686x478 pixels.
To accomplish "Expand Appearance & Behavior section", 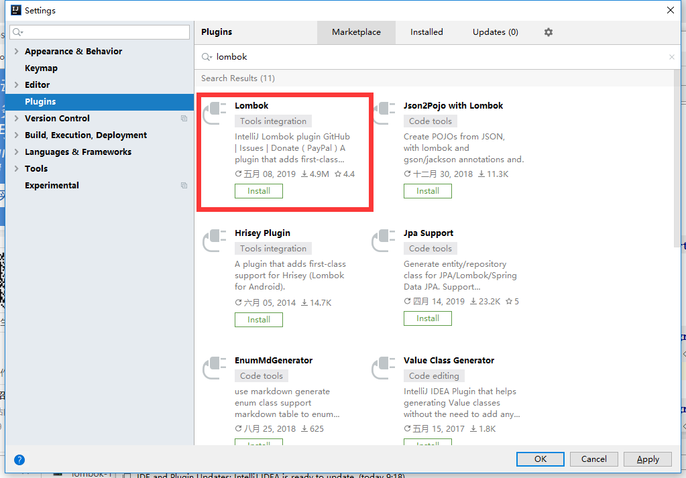I will tap(16, 51).
